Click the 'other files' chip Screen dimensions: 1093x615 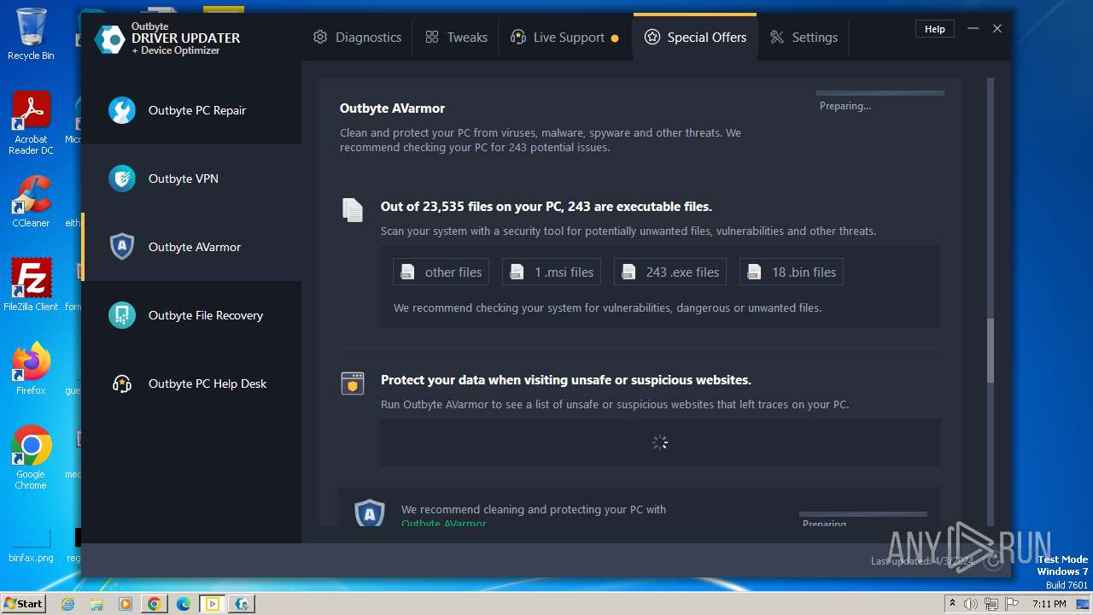441,272
